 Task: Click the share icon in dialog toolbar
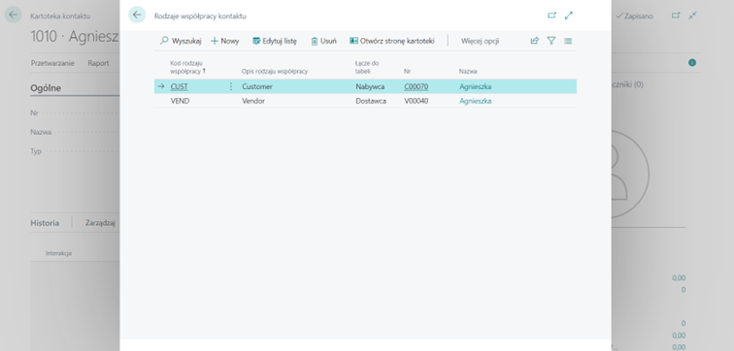tap(535, 41)
